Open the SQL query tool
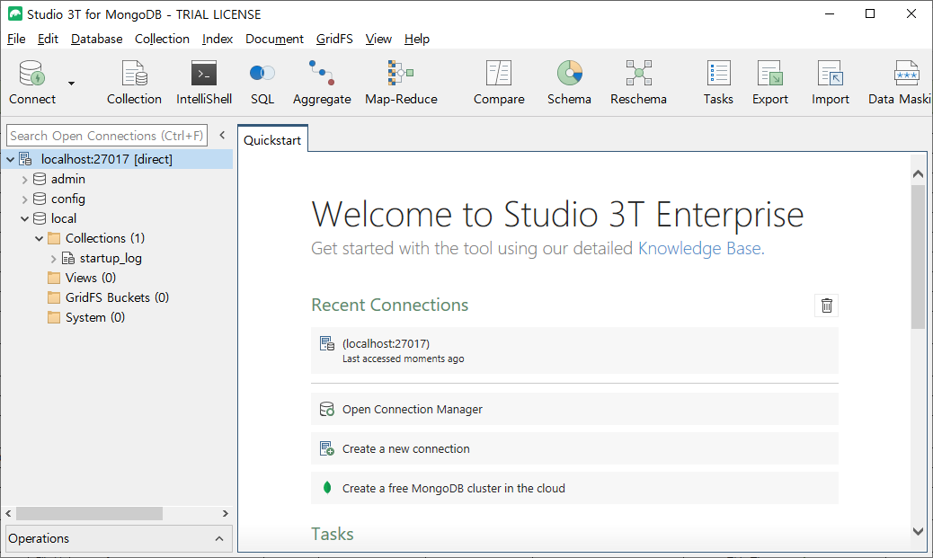 point(262,82)
